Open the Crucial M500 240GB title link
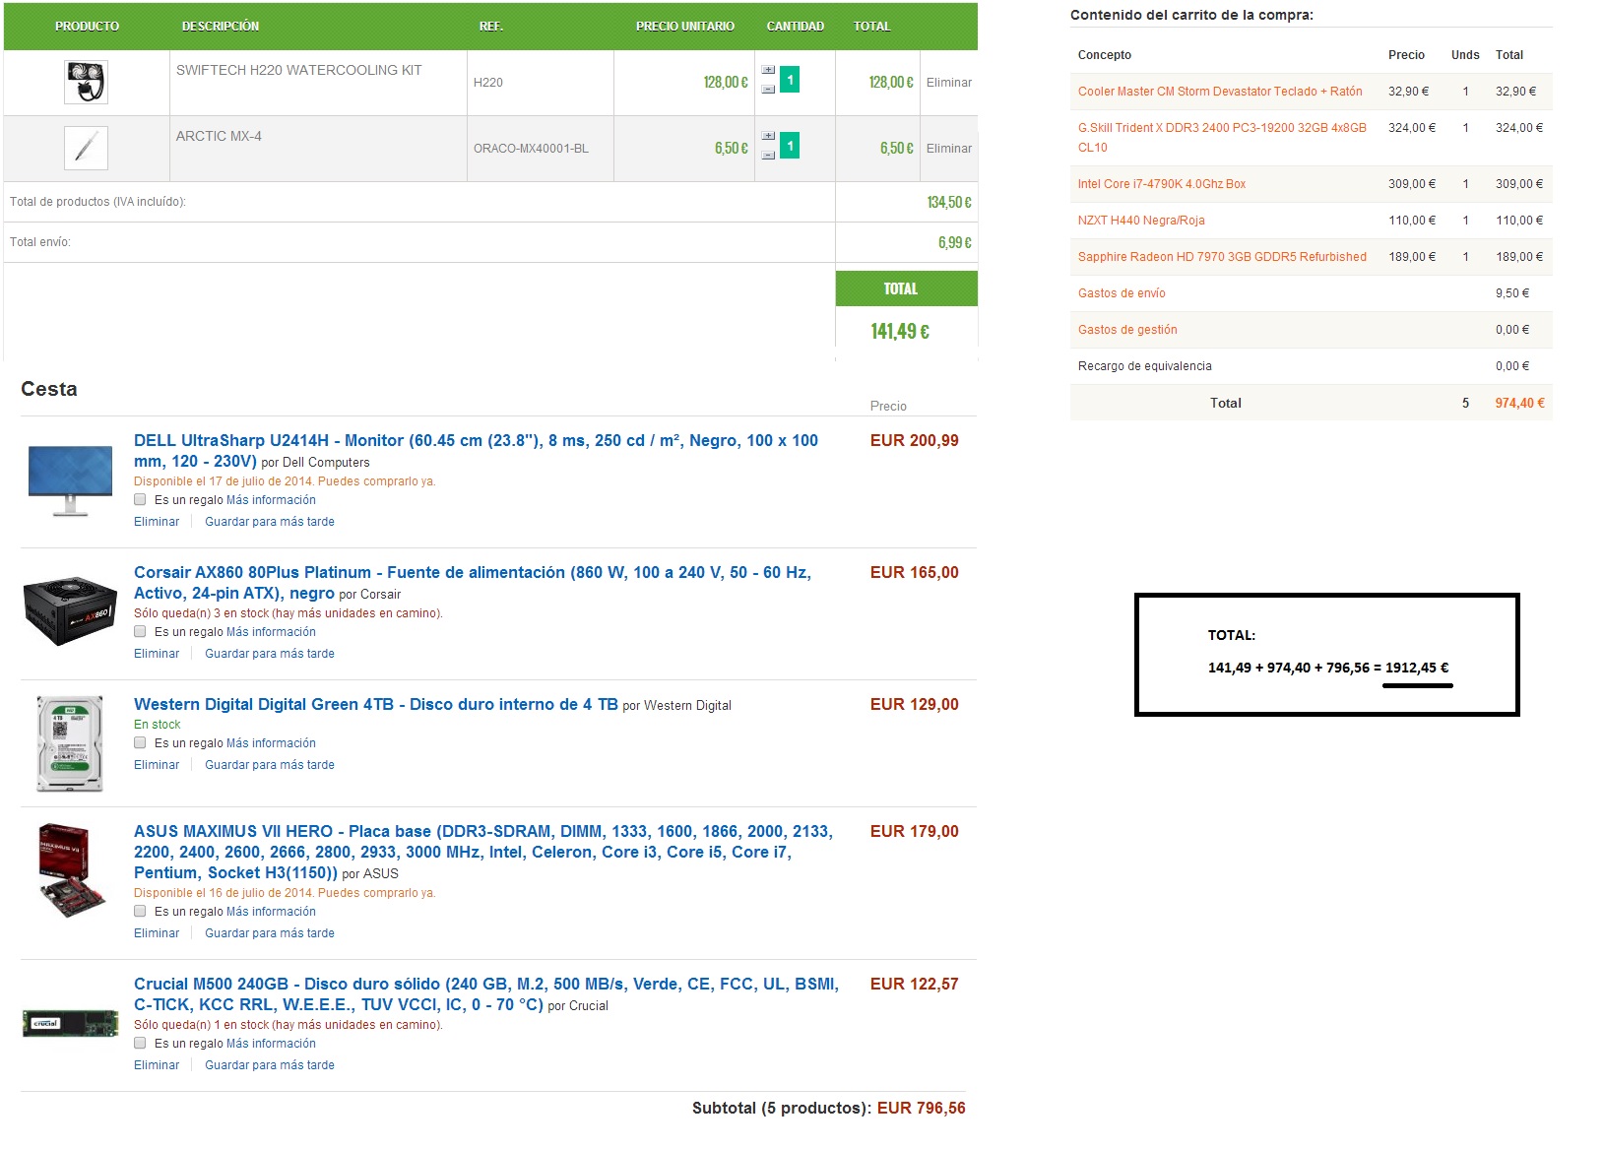The width and height of the screenshot is (1604, 1149). click(486, 994)
